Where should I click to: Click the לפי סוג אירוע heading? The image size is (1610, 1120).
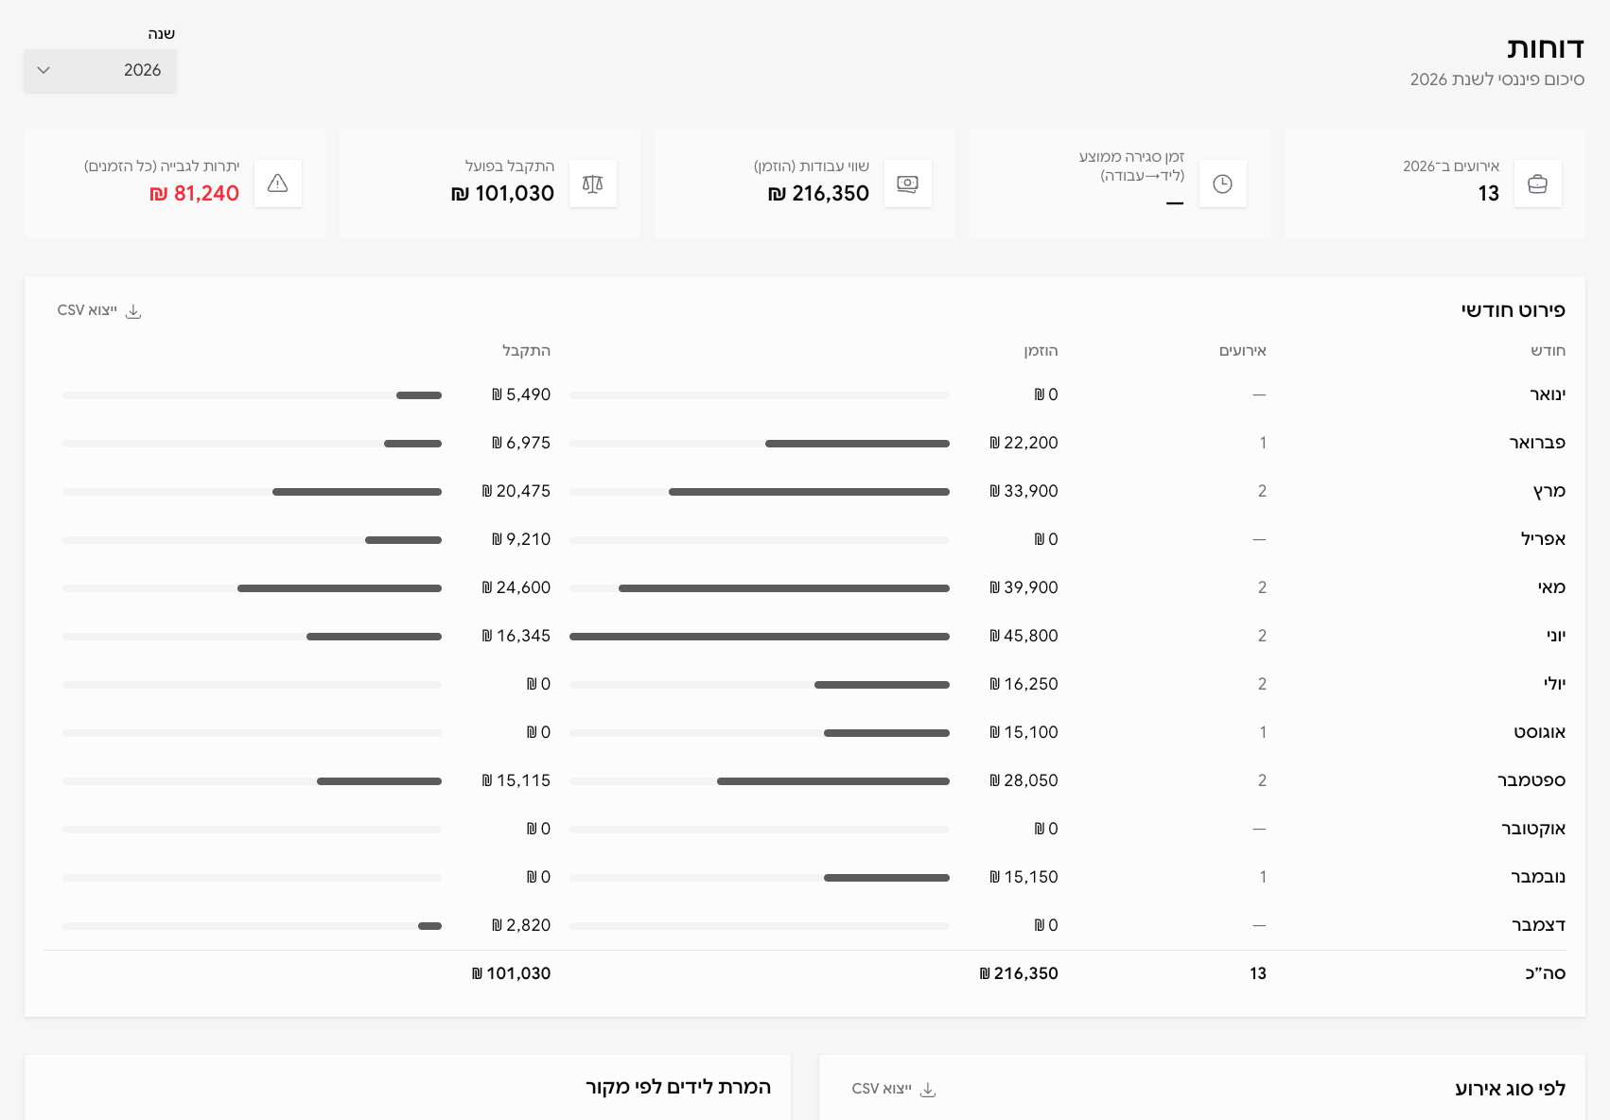coord(1510,1089)
